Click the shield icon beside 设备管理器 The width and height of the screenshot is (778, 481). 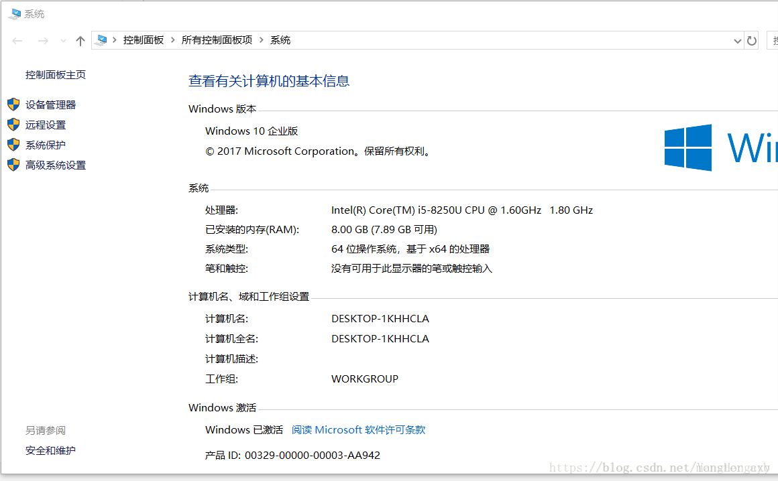13,104
